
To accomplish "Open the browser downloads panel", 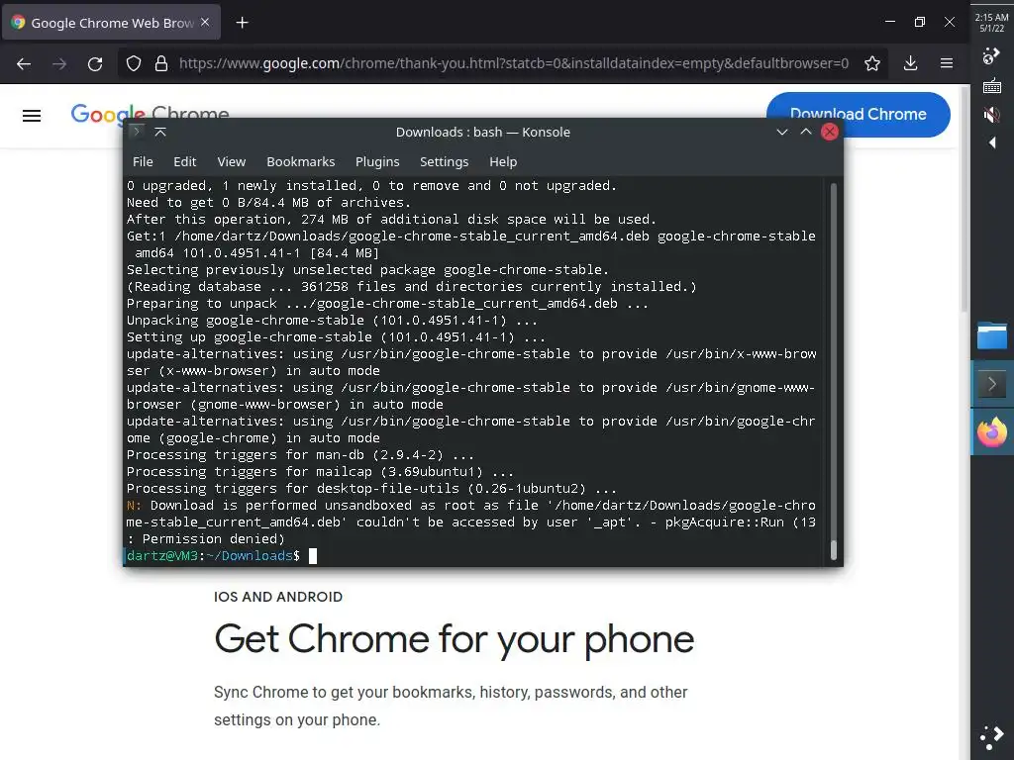I will click(911, 63).
